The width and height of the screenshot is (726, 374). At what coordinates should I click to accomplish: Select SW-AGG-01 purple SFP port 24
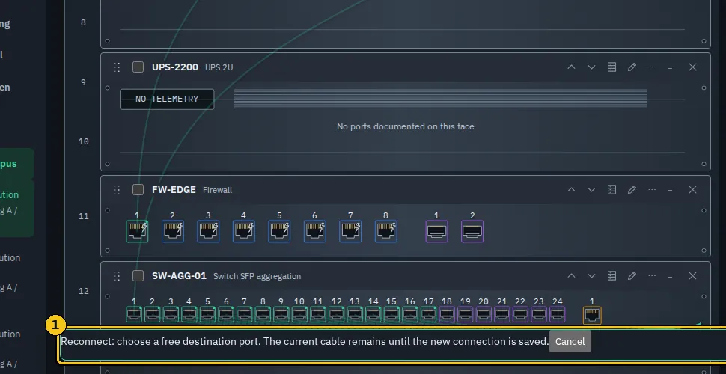(x=557, y=314)
